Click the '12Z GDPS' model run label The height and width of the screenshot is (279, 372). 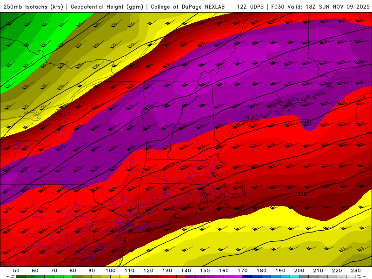click(x=250, y=7)
